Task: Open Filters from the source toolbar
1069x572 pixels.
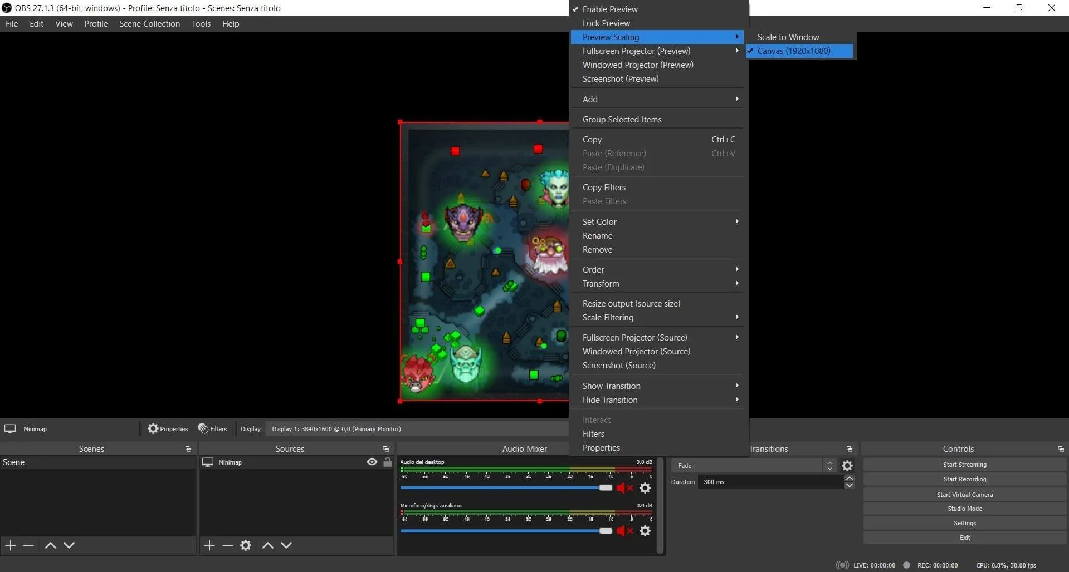Action: [x=213, y=429]
